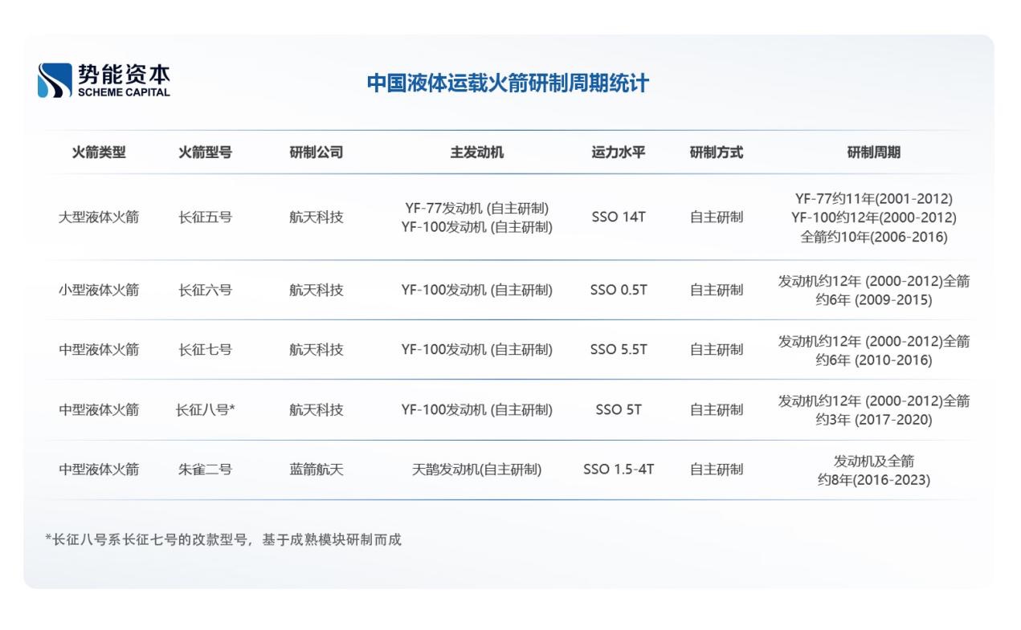Click 中型液体火箭 in the 长征七号 row
Image resolution: width=1021 pixels, height=630 pixels.
[x=99, y=349]
